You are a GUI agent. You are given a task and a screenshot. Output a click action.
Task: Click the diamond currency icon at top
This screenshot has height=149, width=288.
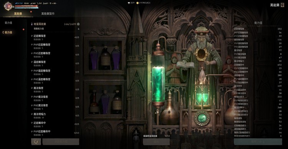[129, 3]
